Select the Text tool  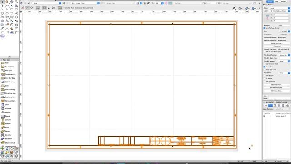click(x=2, y=5)
